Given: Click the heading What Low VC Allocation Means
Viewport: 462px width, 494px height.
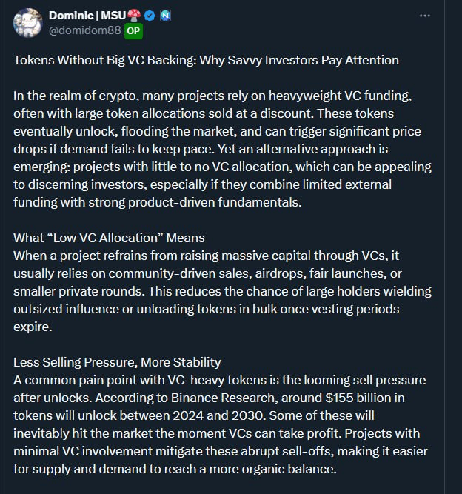Looking at the screenshot, I should (109, 238).
